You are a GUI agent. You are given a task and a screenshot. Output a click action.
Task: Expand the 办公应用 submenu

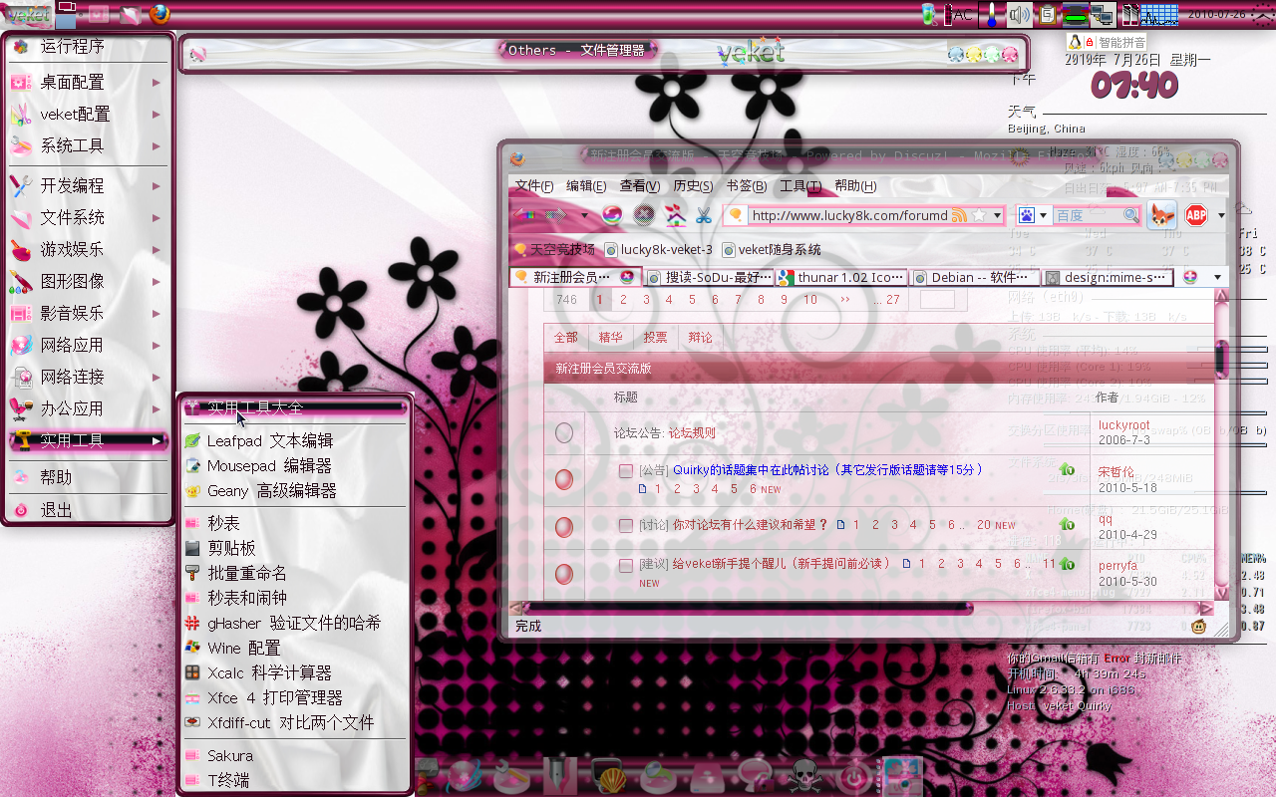[x=88, y=408]
